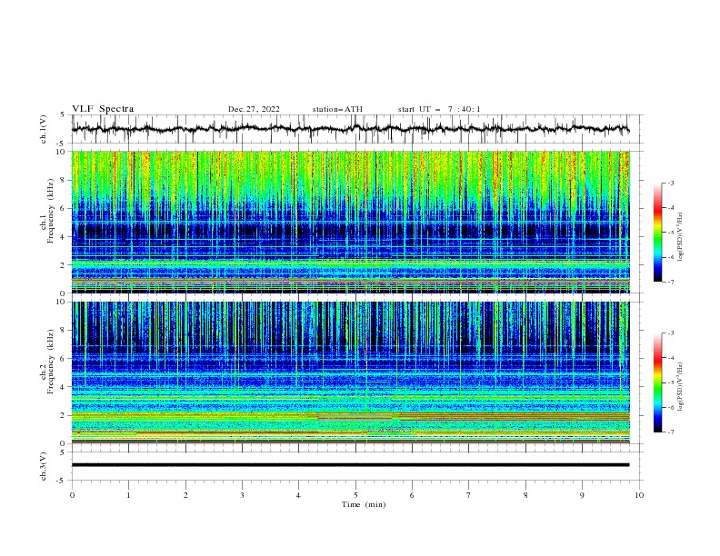Viewport: 720px width, 556px height.
Task: Click the '-7' label on ch.2 colorbar
Action: tap(670, 432)
